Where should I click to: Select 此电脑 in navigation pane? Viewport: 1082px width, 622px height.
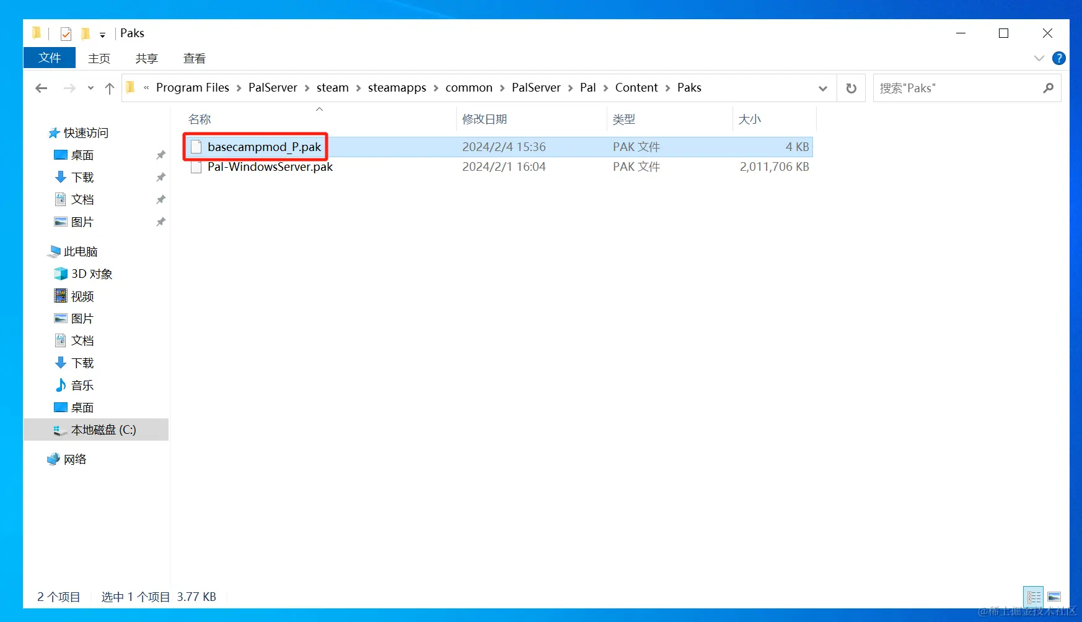coord(81,251)
